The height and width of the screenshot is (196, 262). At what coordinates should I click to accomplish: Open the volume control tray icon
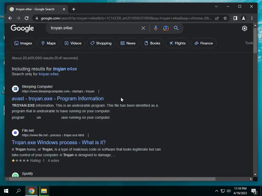point(229,191)
